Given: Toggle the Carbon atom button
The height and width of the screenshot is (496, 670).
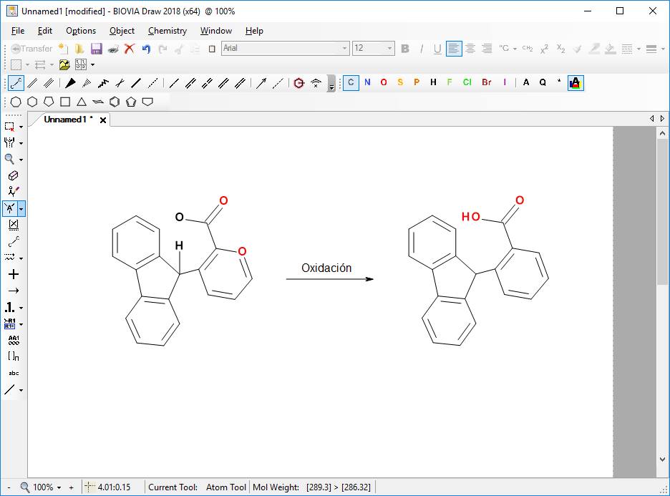Looking at the screenshot, I should [351, 82].
